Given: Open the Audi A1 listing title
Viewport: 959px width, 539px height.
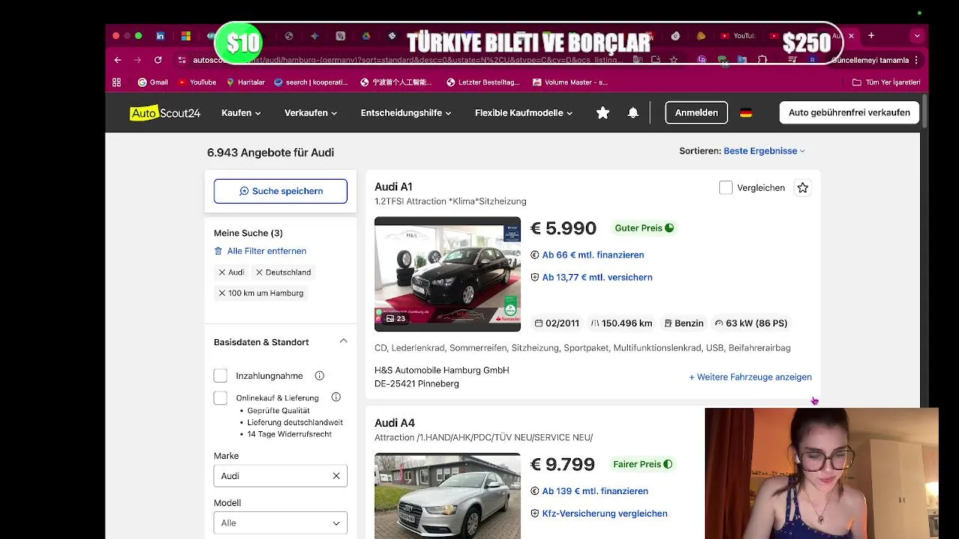Looking at the screenshot, I should click(x=393, y=187).
